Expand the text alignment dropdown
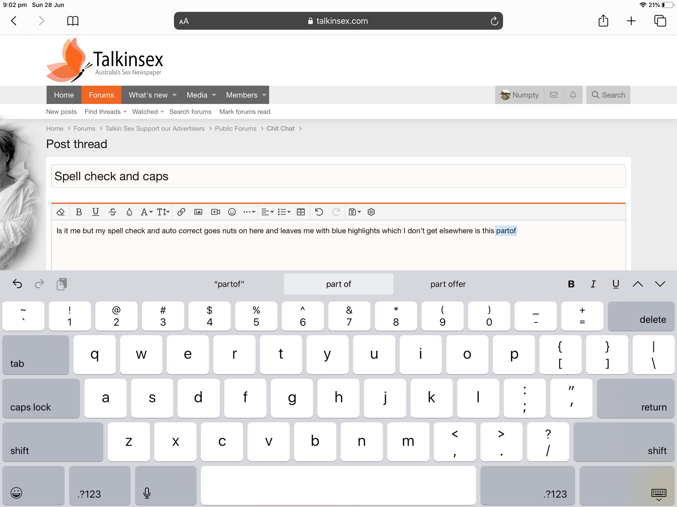The width and height of the screenshot is (677, 507). point(267,212)
